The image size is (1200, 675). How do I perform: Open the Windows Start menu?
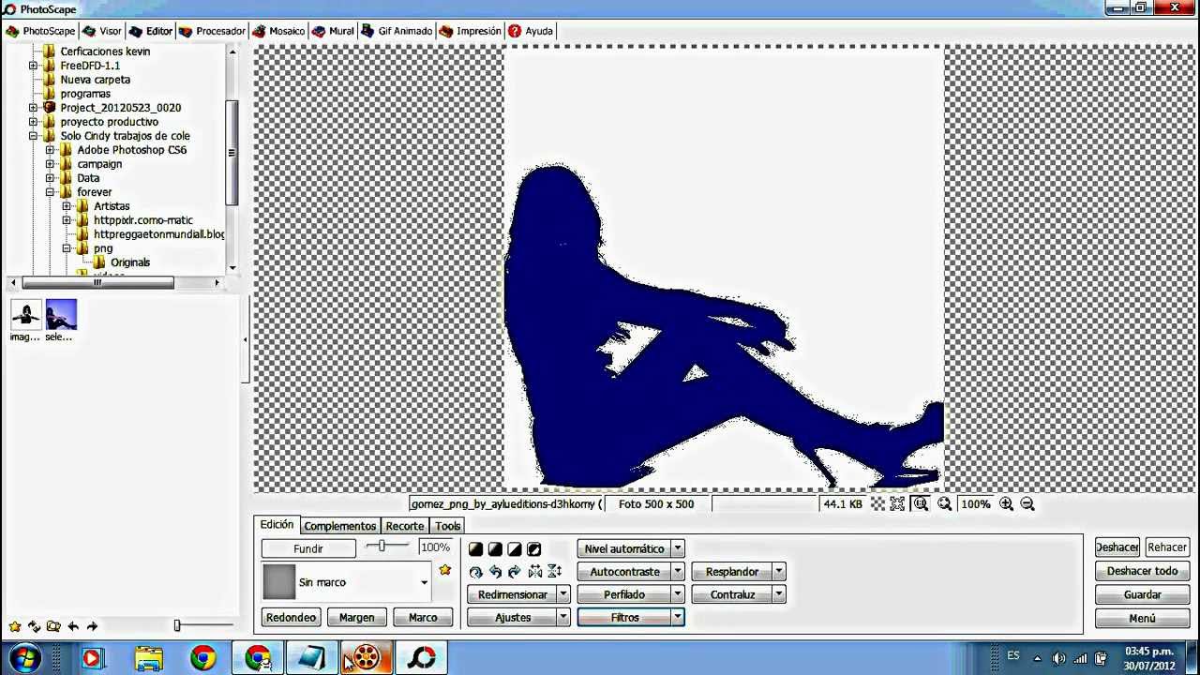pyautogui.click(x=25, y=658)
